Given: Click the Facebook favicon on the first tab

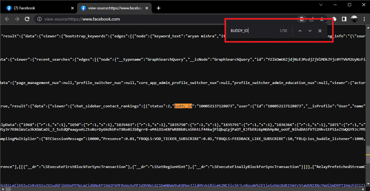Looking at the screenshot, I should 9,8.
